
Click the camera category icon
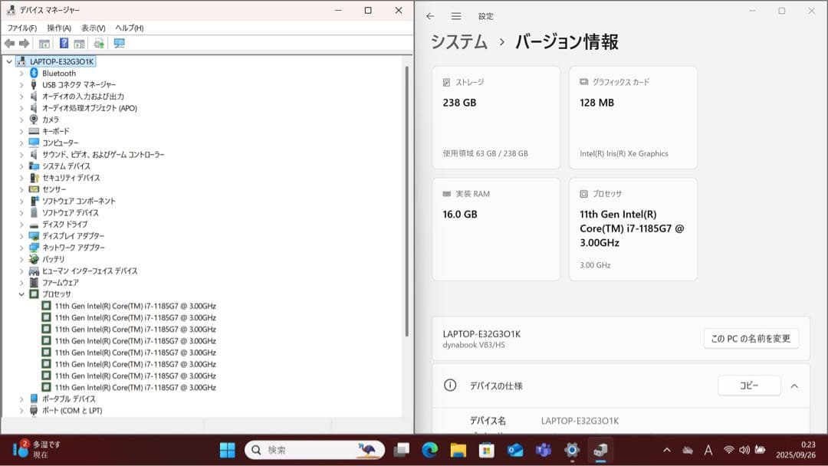[34, 120]
